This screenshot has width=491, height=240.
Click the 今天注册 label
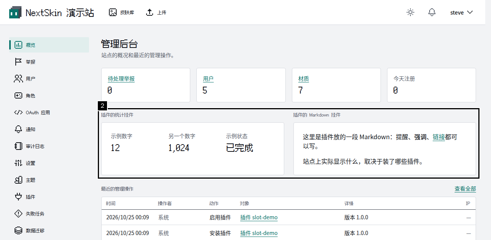coord(404,79)
